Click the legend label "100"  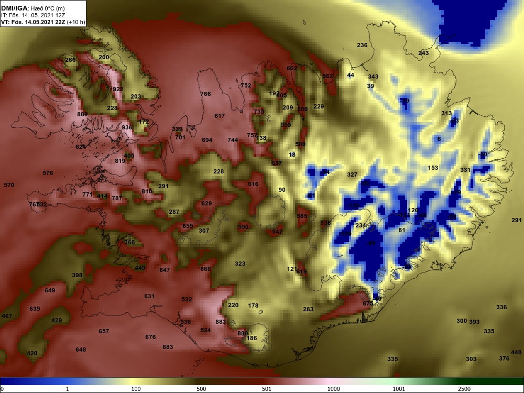click(136, 389)
